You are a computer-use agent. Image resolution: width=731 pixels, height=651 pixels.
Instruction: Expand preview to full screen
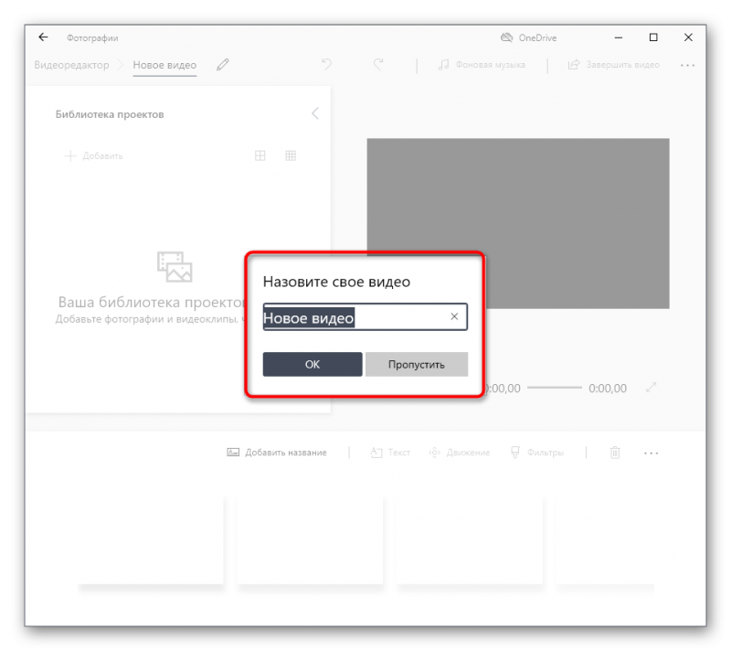[652, 388]
